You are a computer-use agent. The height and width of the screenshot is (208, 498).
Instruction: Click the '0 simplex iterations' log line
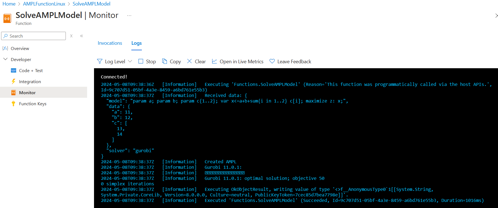127,184
